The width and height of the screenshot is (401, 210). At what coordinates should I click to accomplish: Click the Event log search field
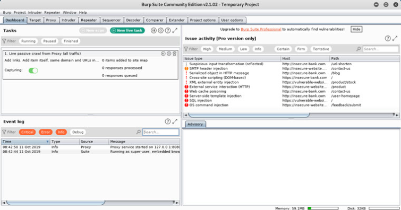(160, 132)
